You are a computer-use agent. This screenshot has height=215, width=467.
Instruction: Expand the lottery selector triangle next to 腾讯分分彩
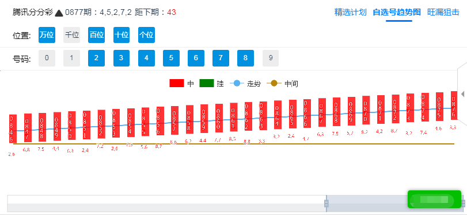59,13
